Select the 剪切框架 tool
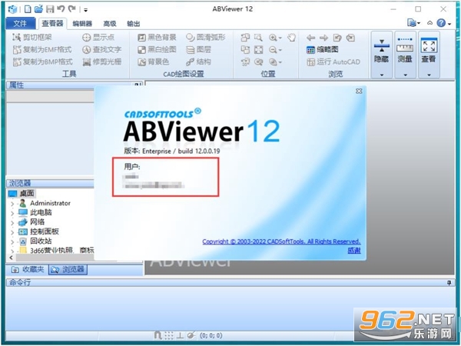The height and width of the screenshot is (346, 461). [x=32, y=38]
